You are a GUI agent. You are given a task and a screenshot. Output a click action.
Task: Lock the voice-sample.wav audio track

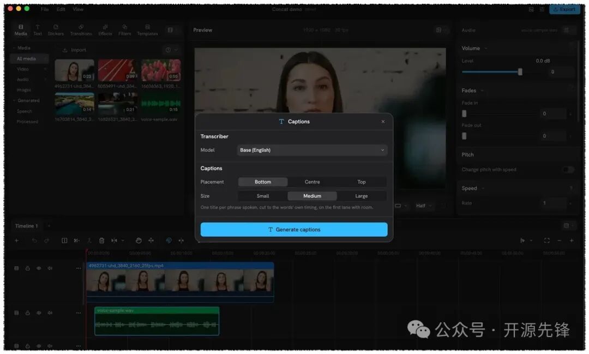pos(27,313)
